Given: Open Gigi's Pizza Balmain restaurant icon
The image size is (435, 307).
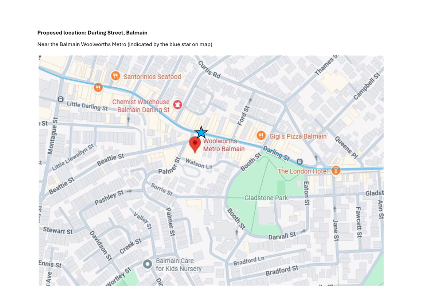Looking at the screenshot, I should tap(261, 136).
